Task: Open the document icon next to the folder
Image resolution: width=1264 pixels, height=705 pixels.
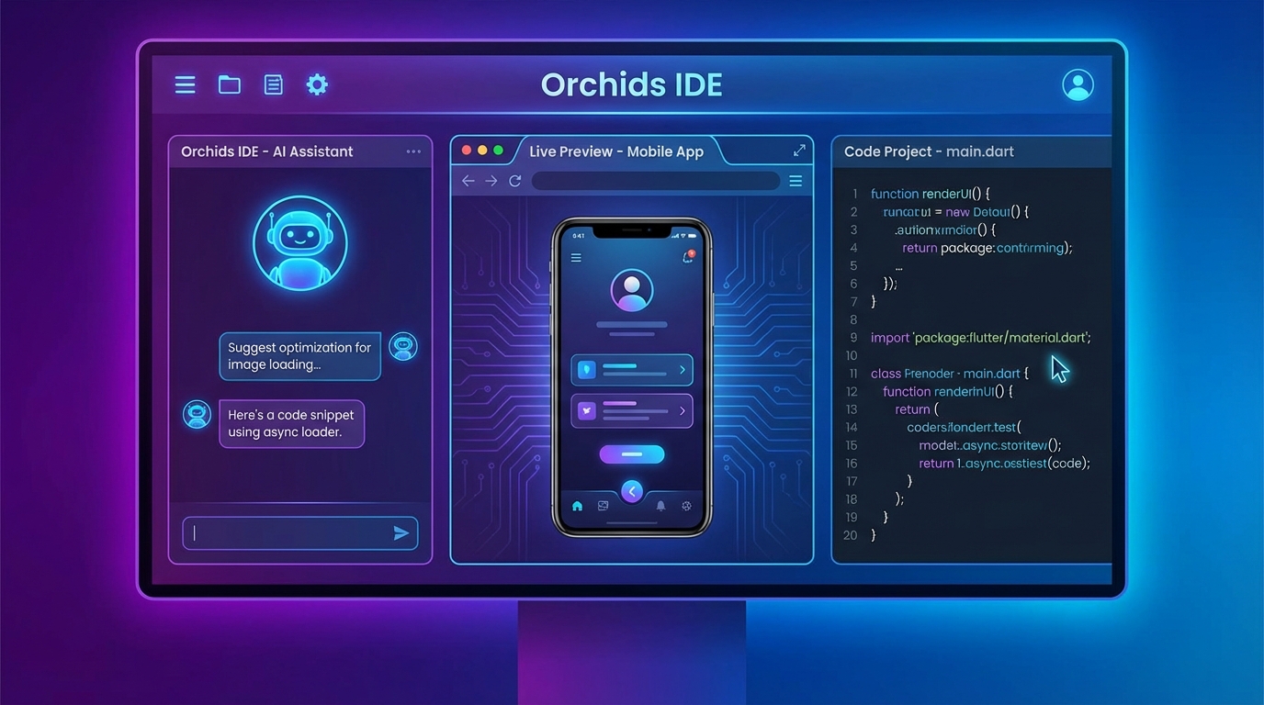Action: click(273, 84)
